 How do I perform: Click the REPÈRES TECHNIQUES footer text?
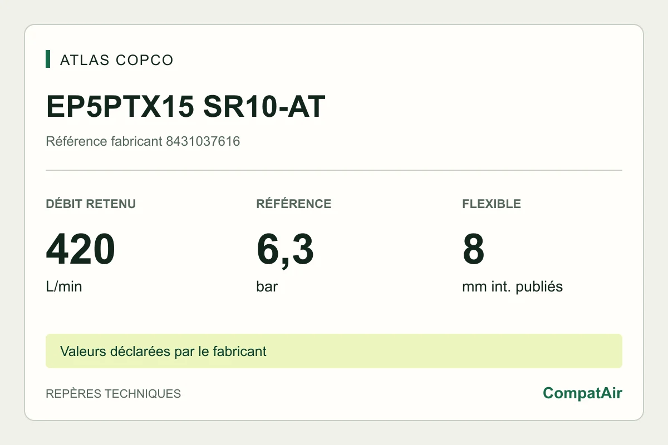coord(114,394)
